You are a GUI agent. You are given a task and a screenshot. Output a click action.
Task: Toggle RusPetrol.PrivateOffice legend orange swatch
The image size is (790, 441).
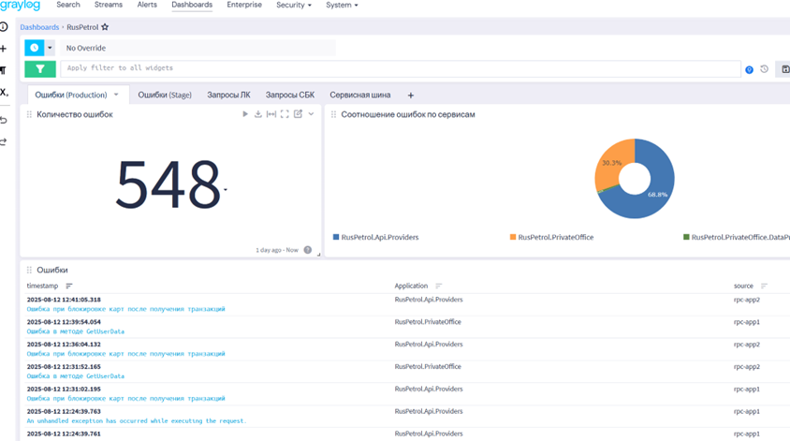[513, 237]
